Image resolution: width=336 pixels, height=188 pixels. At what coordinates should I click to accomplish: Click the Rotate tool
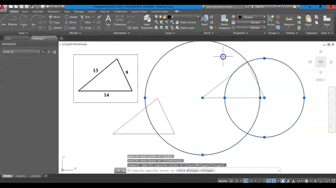(x=71, y=17)
